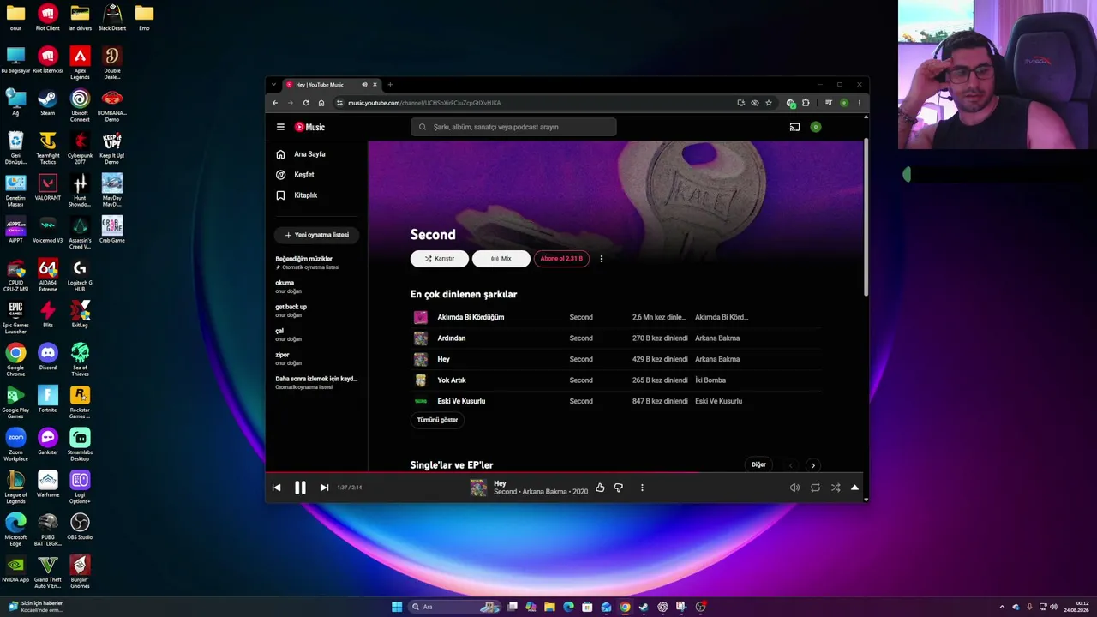Click the Aklımda Bi Kördüğüm album thumbnail
Screen dimensions: 1097x617
pos(421,317)
